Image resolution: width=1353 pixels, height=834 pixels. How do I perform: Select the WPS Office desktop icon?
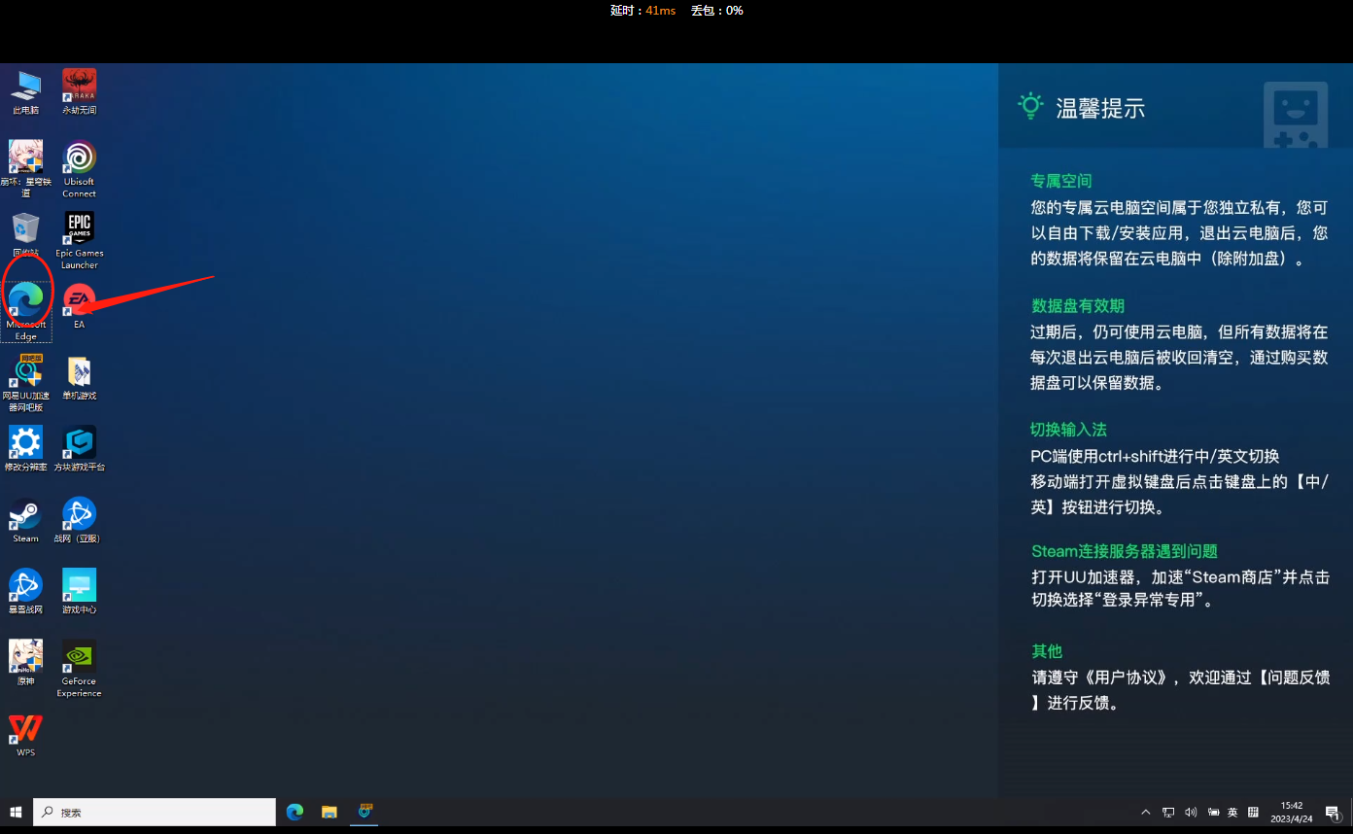25,729
